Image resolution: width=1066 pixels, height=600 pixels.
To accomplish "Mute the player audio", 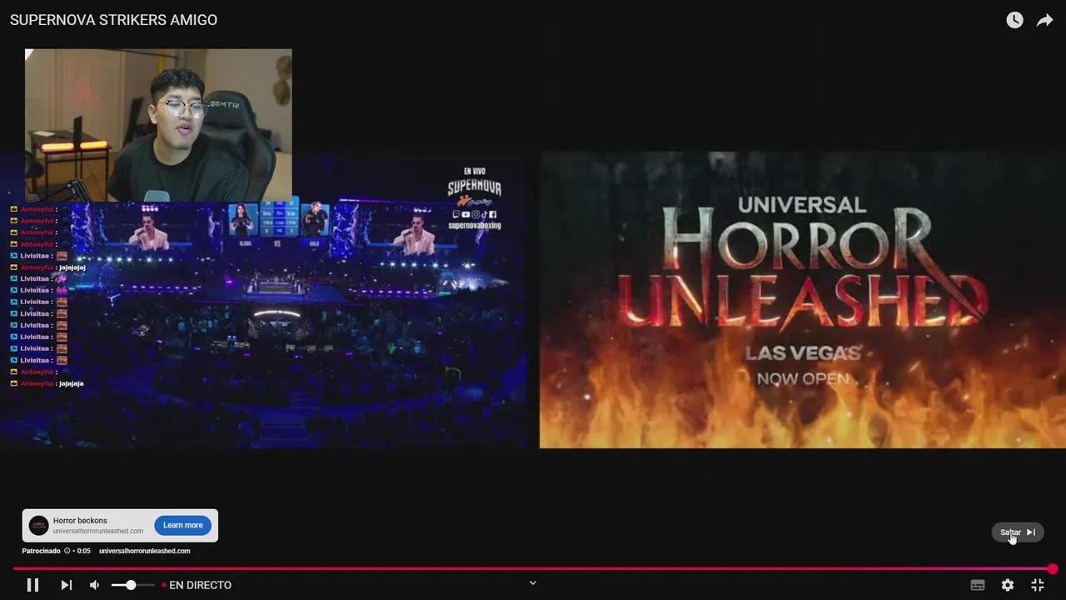I will [x=94, y=585].
